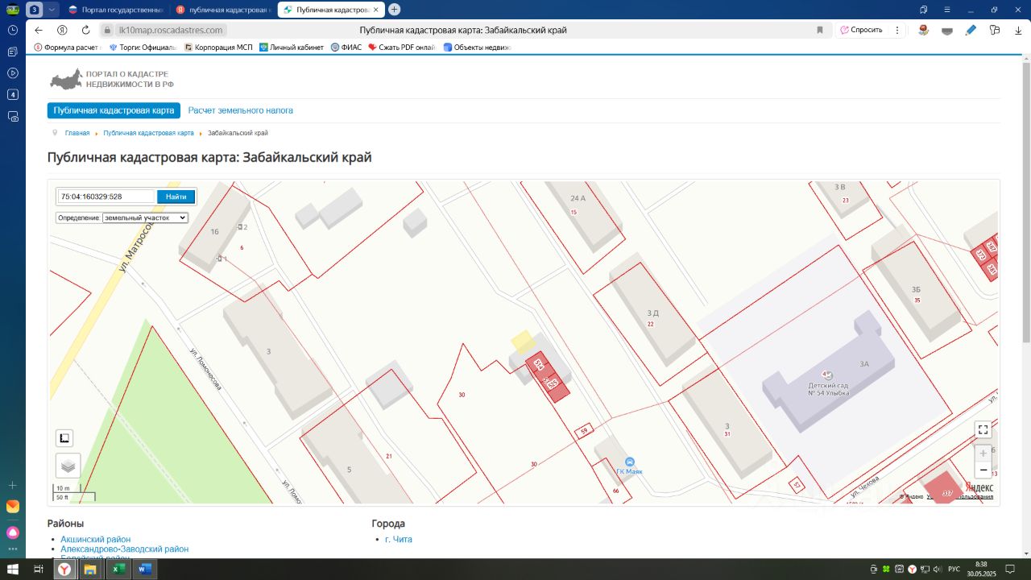Click the GK Mayak marker on map
Image resolution: width=1031 pixels, height=580 pixels.
(x=629, y=462)
